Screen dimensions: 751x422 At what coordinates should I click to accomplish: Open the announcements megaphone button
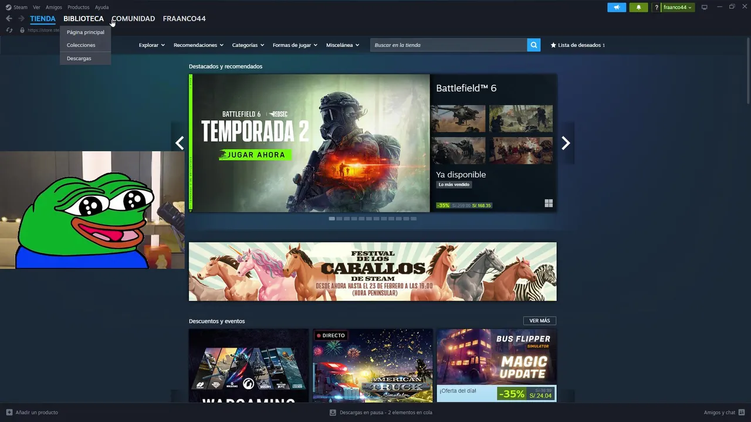pos(617,7)
